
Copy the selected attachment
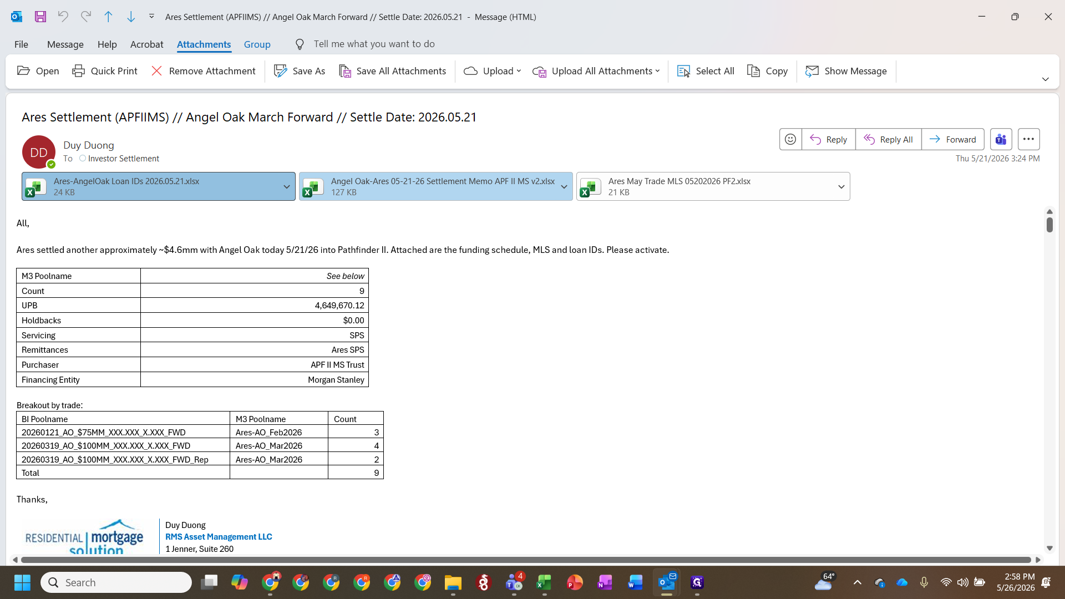pyautogui.click(x=768, y=71)
